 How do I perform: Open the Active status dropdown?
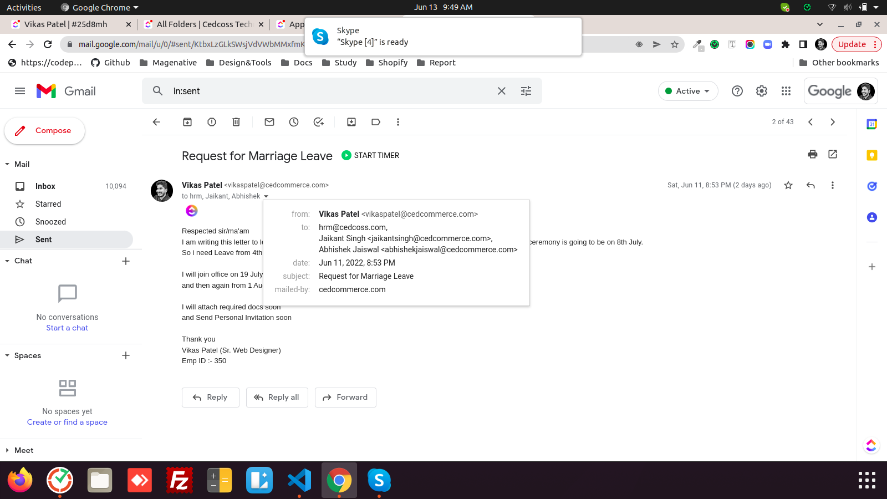[x=687, y=91]
